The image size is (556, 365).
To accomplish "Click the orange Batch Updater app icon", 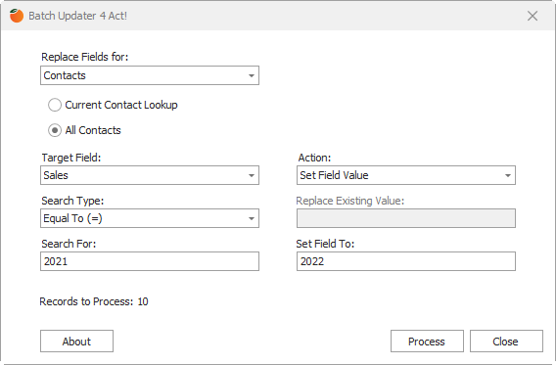I will (17, 16).
